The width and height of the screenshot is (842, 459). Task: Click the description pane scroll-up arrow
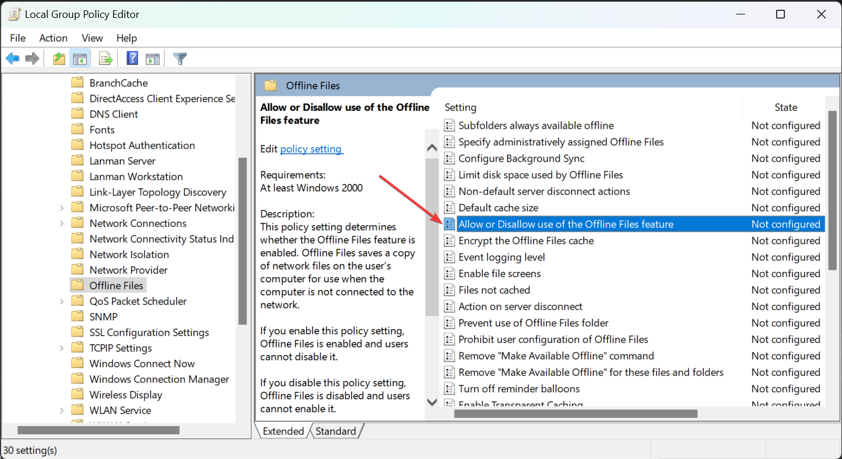coord(431,148)
